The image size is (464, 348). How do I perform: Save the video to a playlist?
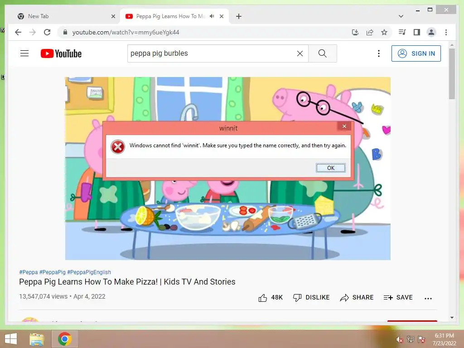click(398, 298)
